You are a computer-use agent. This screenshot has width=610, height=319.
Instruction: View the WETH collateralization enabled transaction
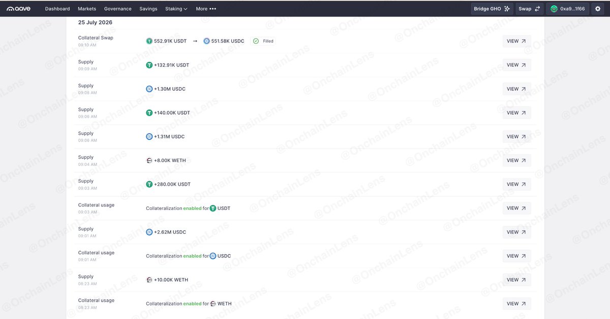tap(516, 303)
